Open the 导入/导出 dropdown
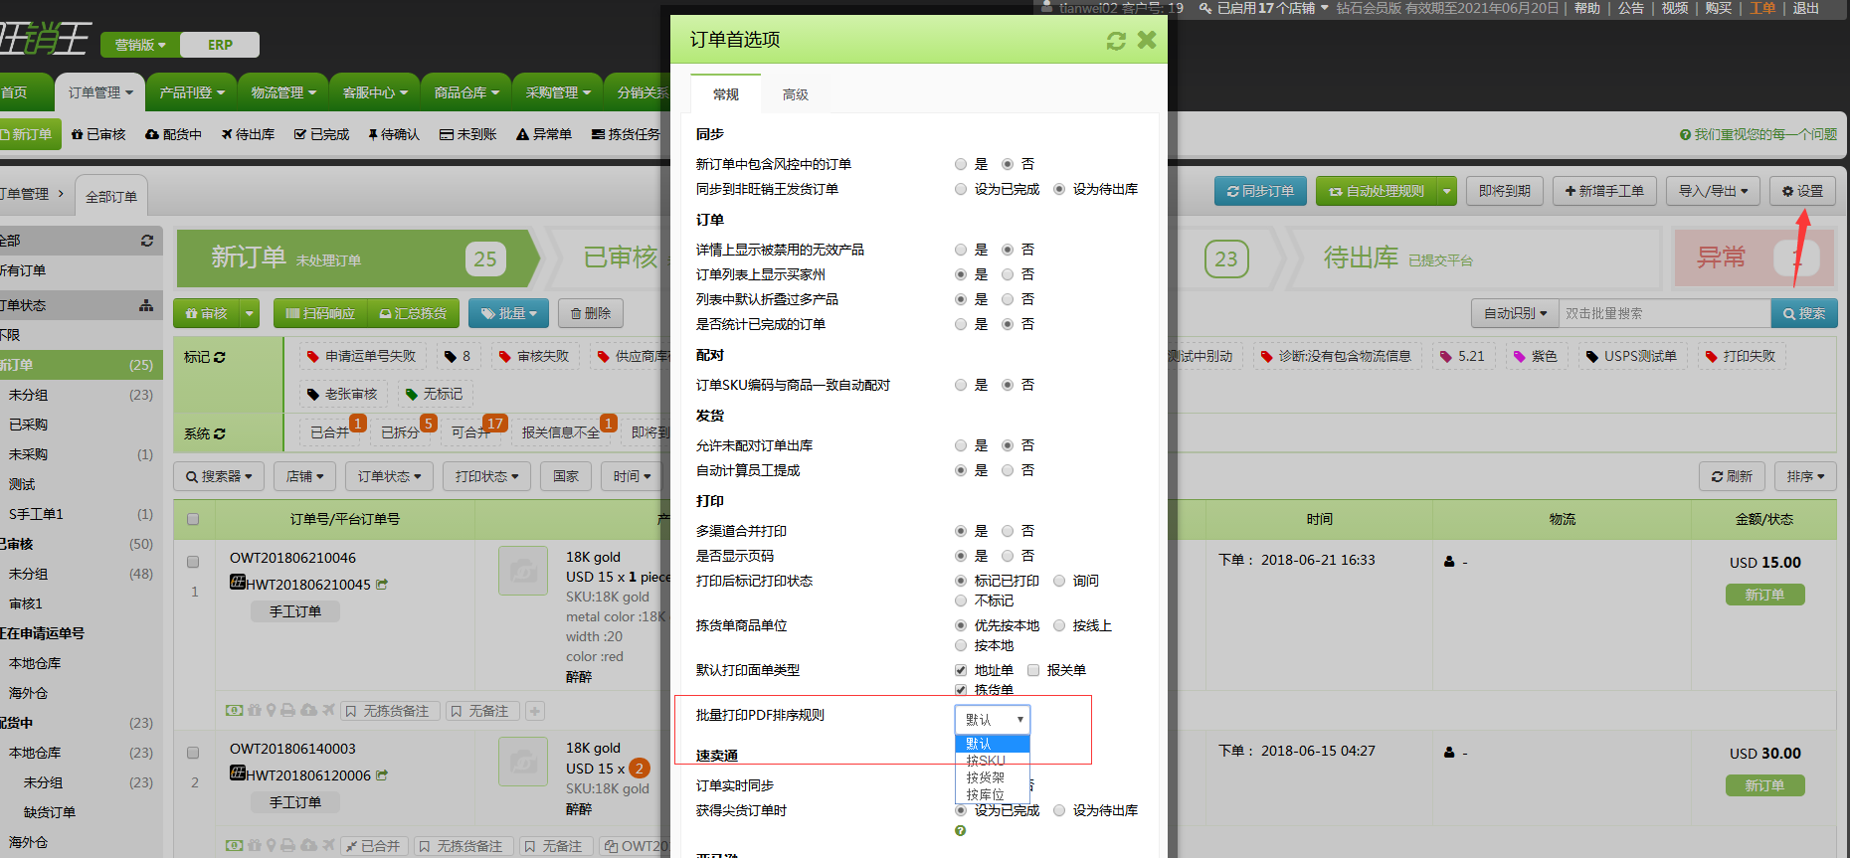The width and height of the screenshot is (1850, 858). pyautogui.click(x=1713, y=191)
